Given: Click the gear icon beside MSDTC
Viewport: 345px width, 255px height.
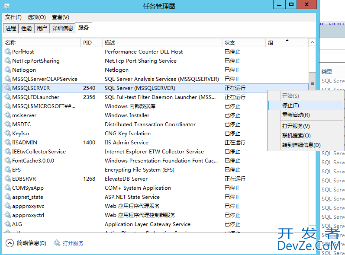Looking at the screenshot, I should [x=8, y=124].
